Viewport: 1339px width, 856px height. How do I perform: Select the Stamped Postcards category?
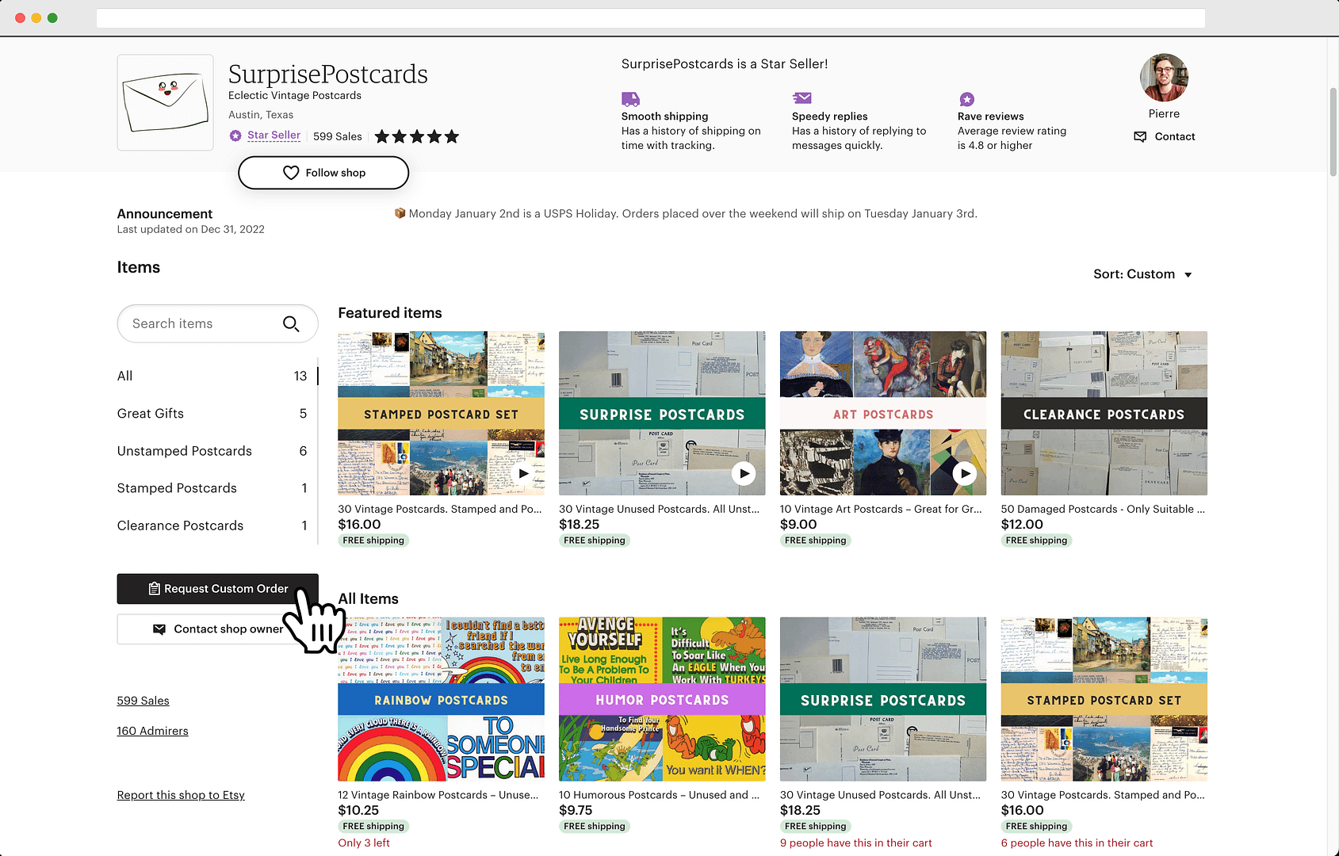click(x=212, y=488)
